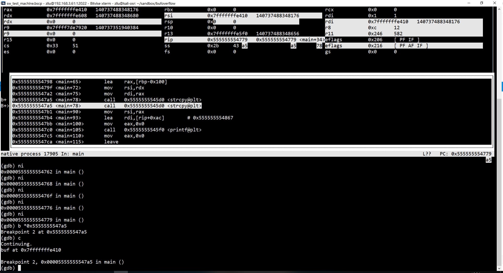Click the PC address in the status line
Viewport: 503px width, 273px height.
coord(471,154)
